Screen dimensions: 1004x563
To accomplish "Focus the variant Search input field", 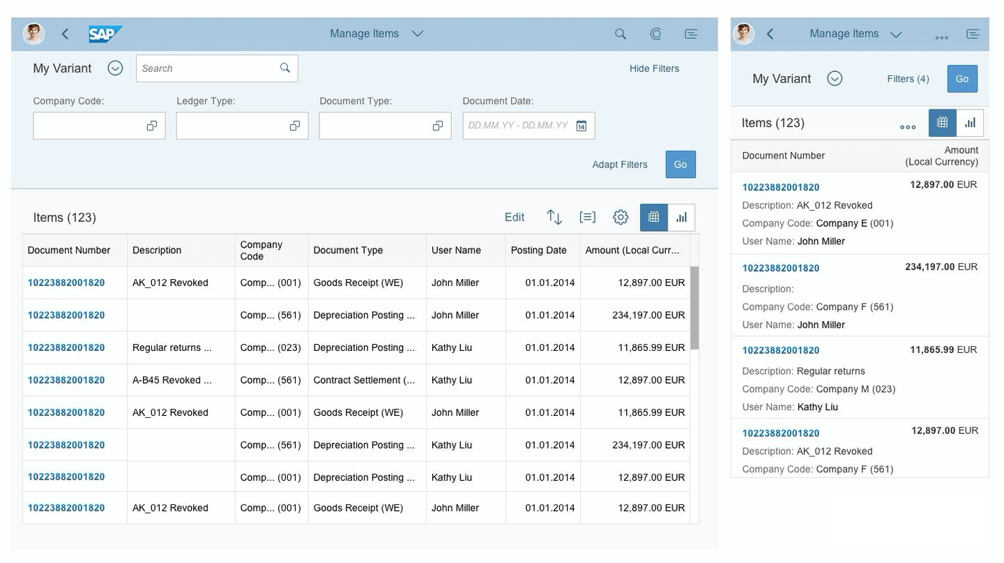I will click(217, 68).
